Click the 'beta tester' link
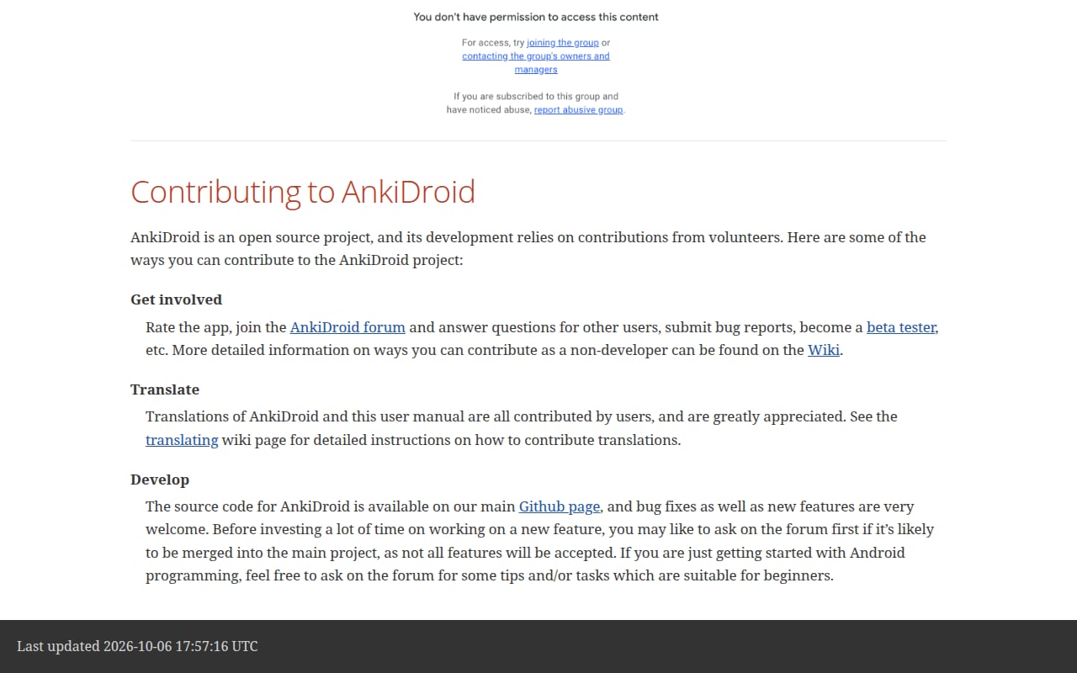 click(901, 327)
